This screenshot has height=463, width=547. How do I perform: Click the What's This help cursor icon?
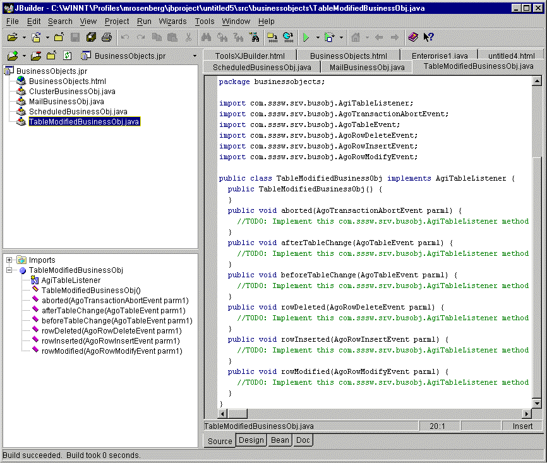click(428, 37)
